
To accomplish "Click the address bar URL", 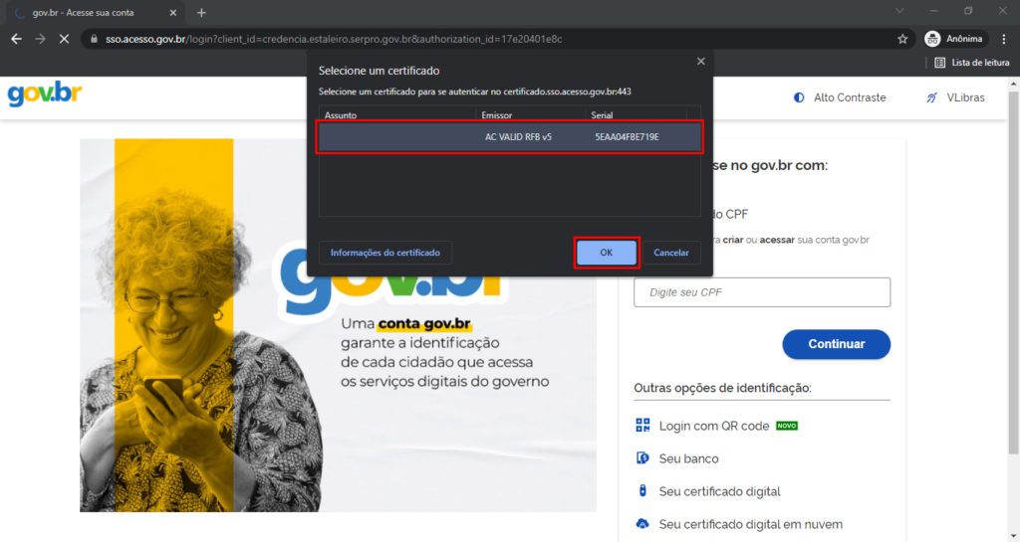I will (x=334, y=39).
